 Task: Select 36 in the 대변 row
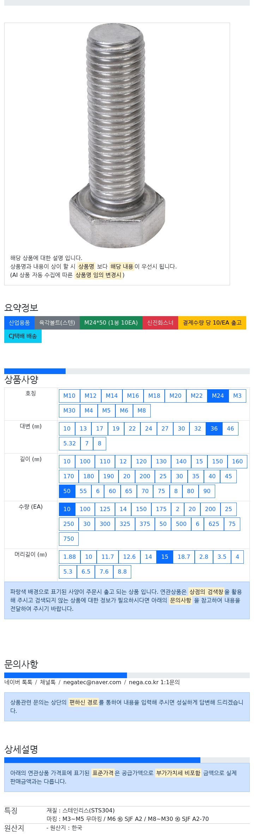pyautogui.click(x=214, y=428)
